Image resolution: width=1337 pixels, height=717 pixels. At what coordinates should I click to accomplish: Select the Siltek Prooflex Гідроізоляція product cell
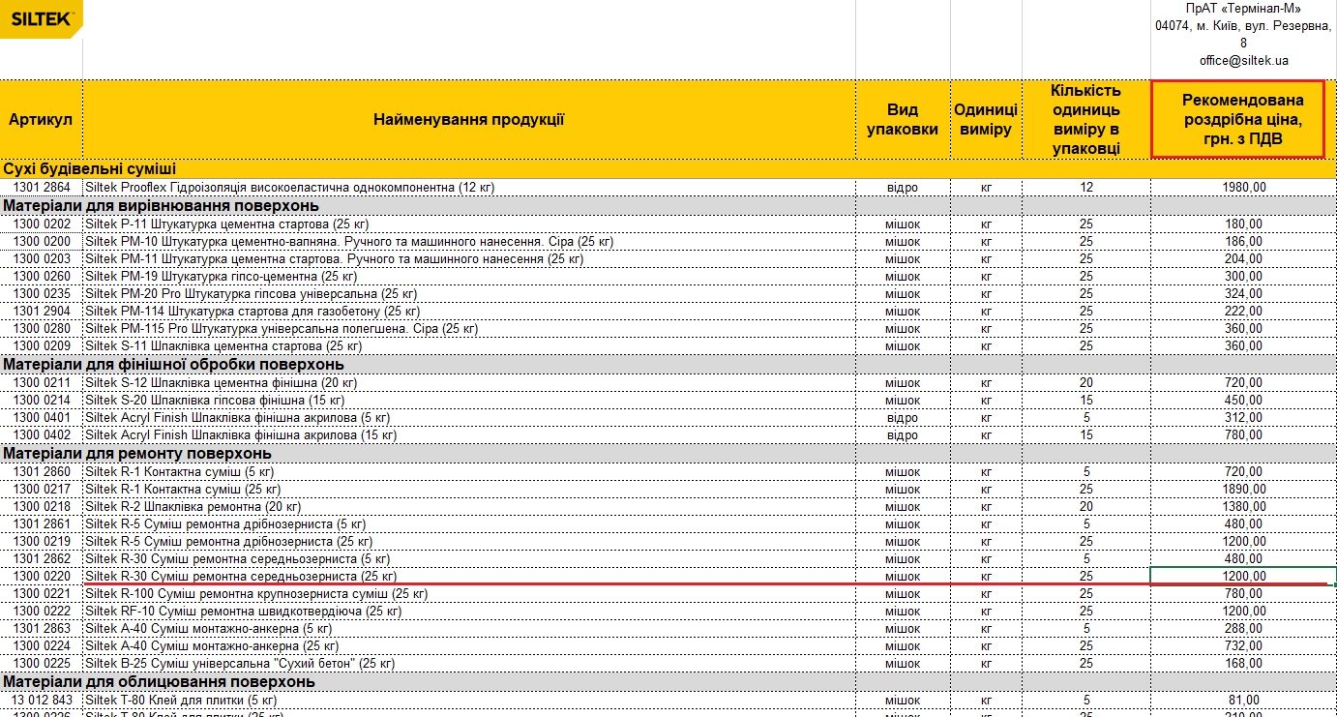tap(469, 188)
